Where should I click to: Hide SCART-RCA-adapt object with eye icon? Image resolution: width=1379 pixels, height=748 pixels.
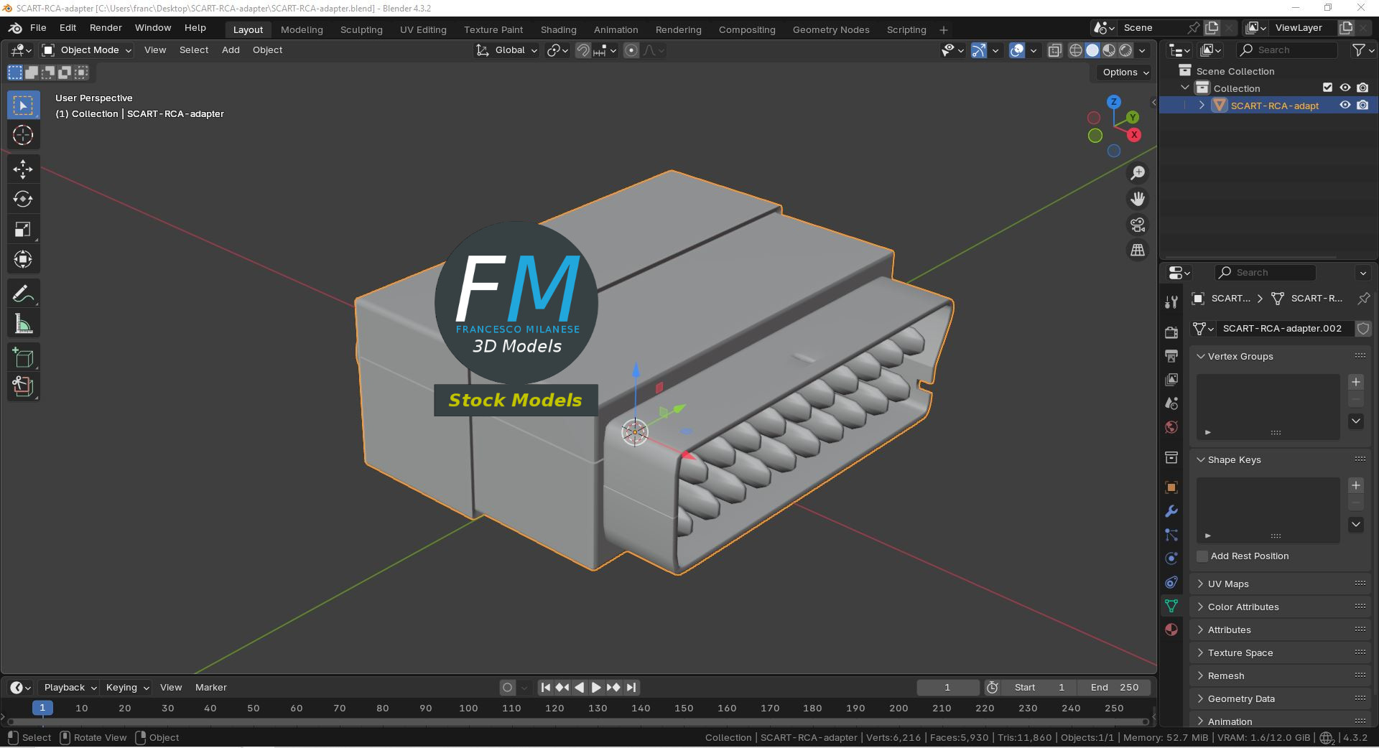[1345, 106]
